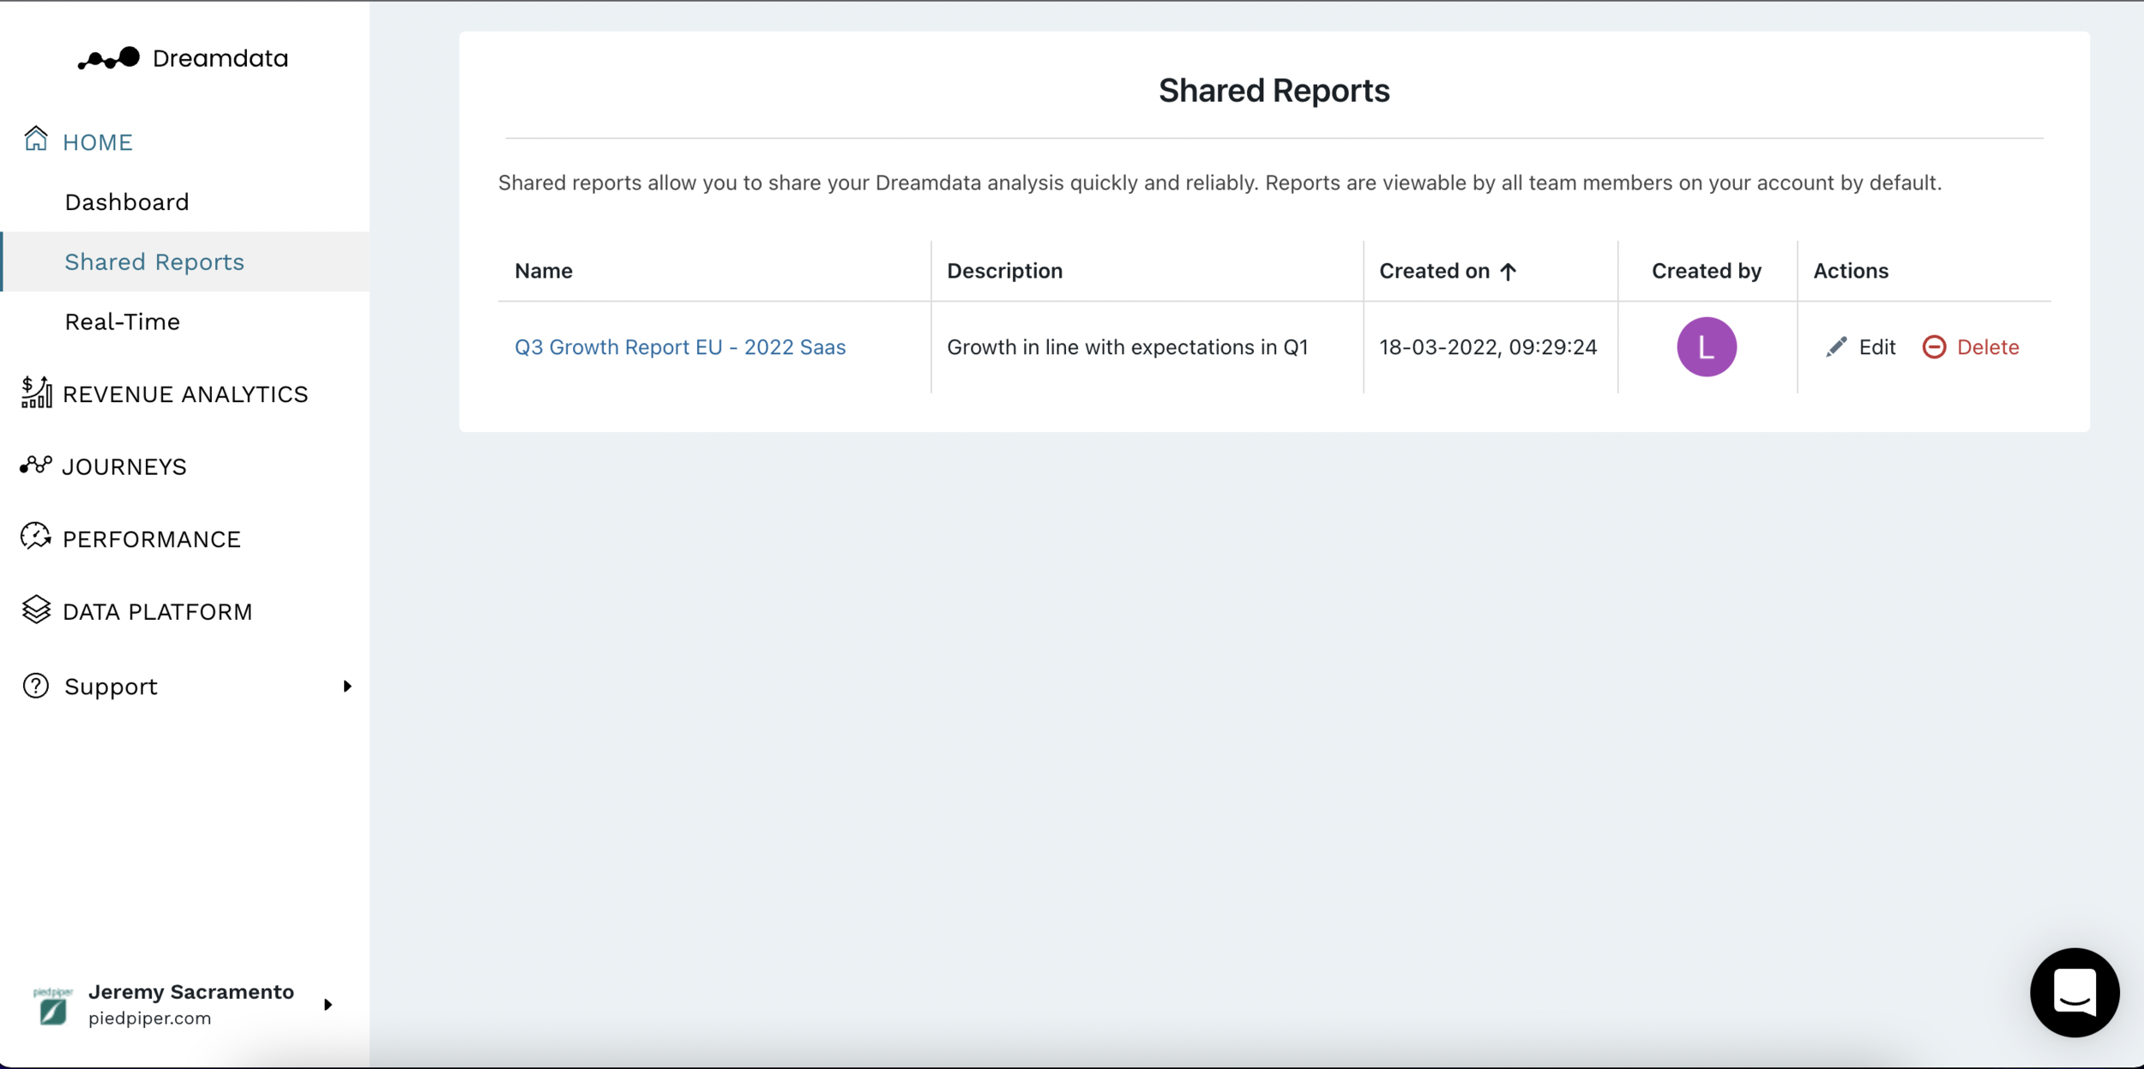Click the Actions column header
Screen dimensions: 2144x1069
[1851, 271]
